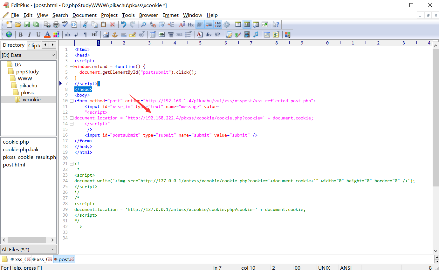Run the ABC spell check icon
The height and width of the screenshot is (270, 439).
click(x=65, y=24)
